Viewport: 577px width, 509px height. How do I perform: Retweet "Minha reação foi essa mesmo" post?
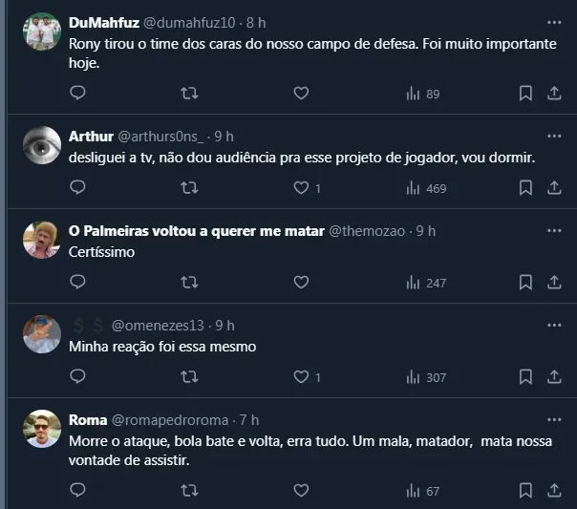[189, 377]
